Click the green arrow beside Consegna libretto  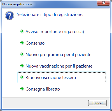click(22, 89)
